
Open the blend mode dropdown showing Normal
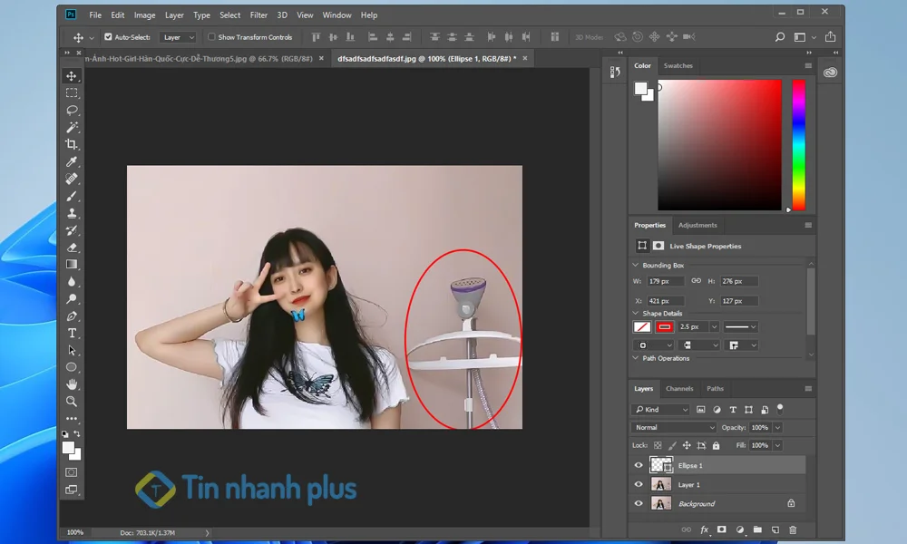pos(674,427)
